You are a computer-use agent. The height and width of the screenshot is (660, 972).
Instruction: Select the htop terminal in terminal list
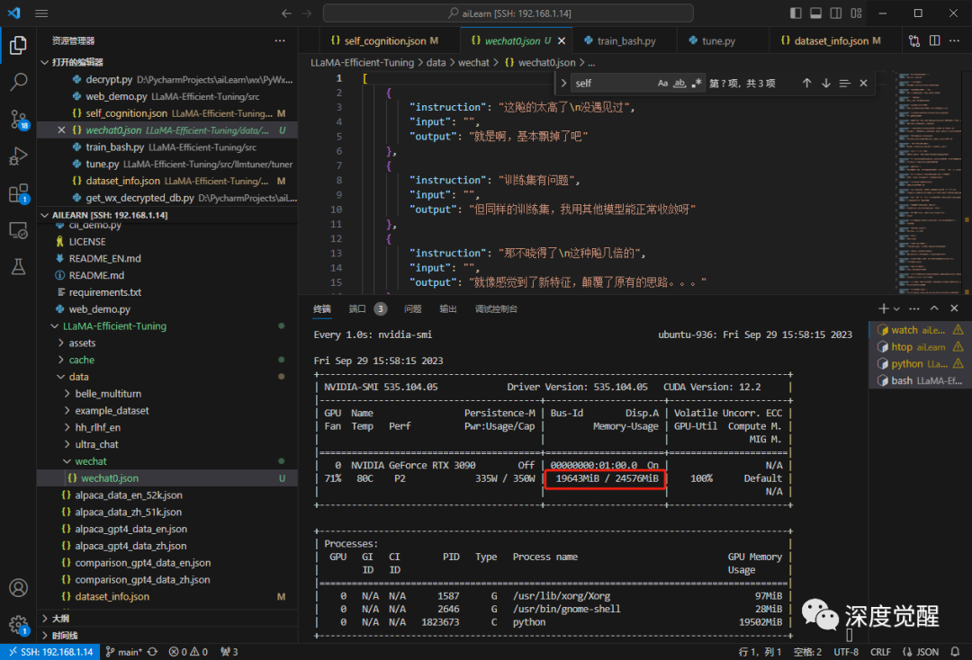[x=920, y=347]
